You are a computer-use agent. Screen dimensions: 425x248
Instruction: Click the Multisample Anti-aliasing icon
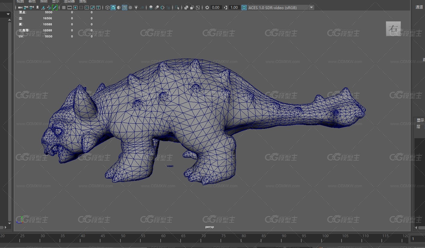162,8
